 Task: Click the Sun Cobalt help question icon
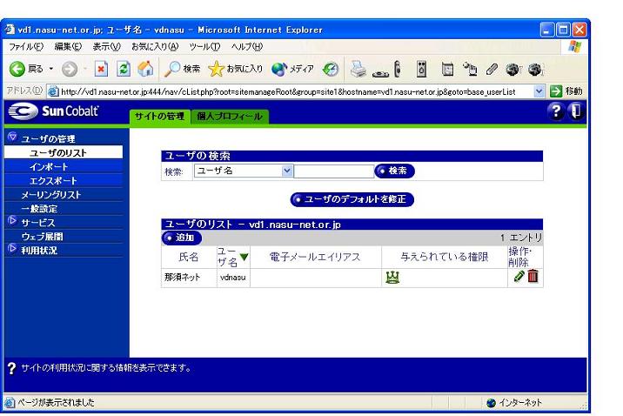(x=556, y=111)
